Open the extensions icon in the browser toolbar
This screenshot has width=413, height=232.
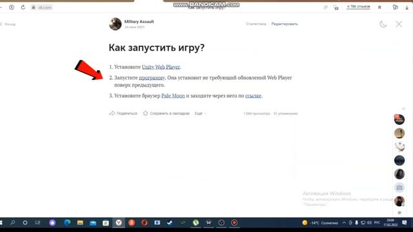point(395,7)
